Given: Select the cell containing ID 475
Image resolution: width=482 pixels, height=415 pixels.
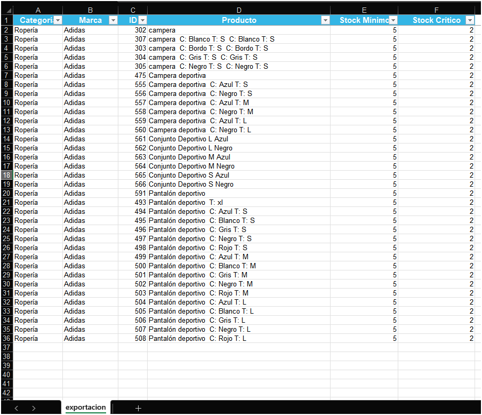Looking at the screenshot, I should [x=133, y=75].
